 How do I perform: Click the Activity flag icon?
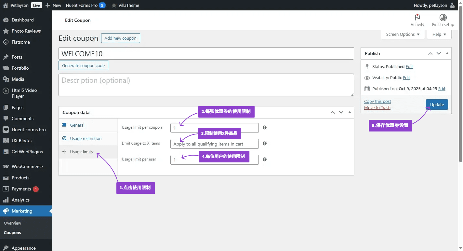click(417, 17)
